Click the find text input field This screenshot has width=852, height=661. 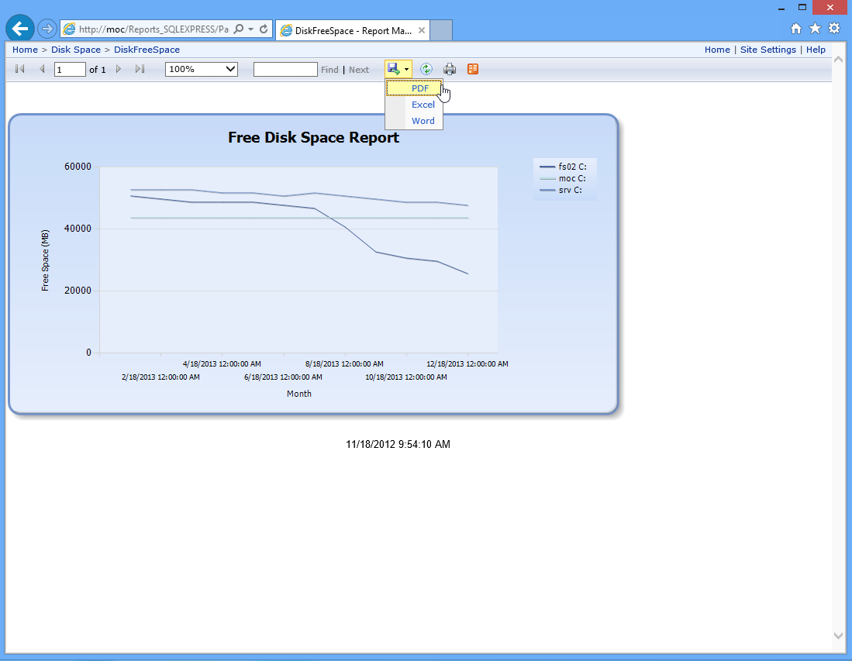pos(285,69)
